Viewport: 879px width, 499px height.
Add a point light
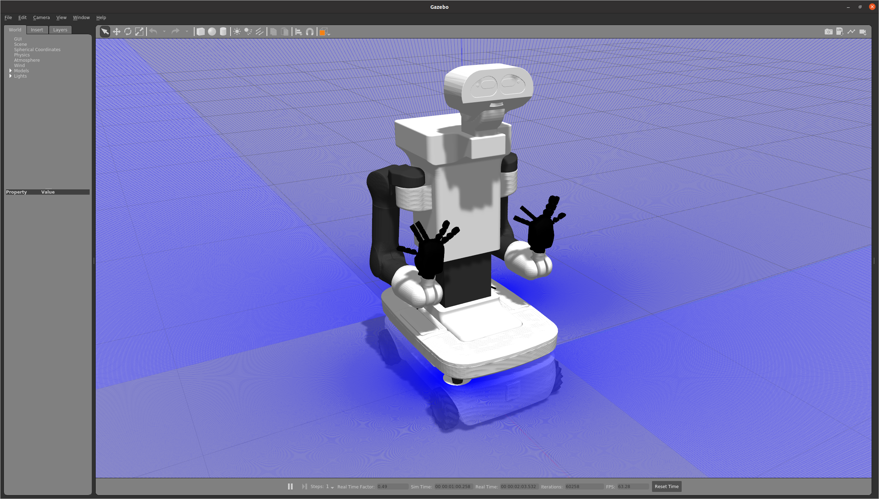point(237,32)
